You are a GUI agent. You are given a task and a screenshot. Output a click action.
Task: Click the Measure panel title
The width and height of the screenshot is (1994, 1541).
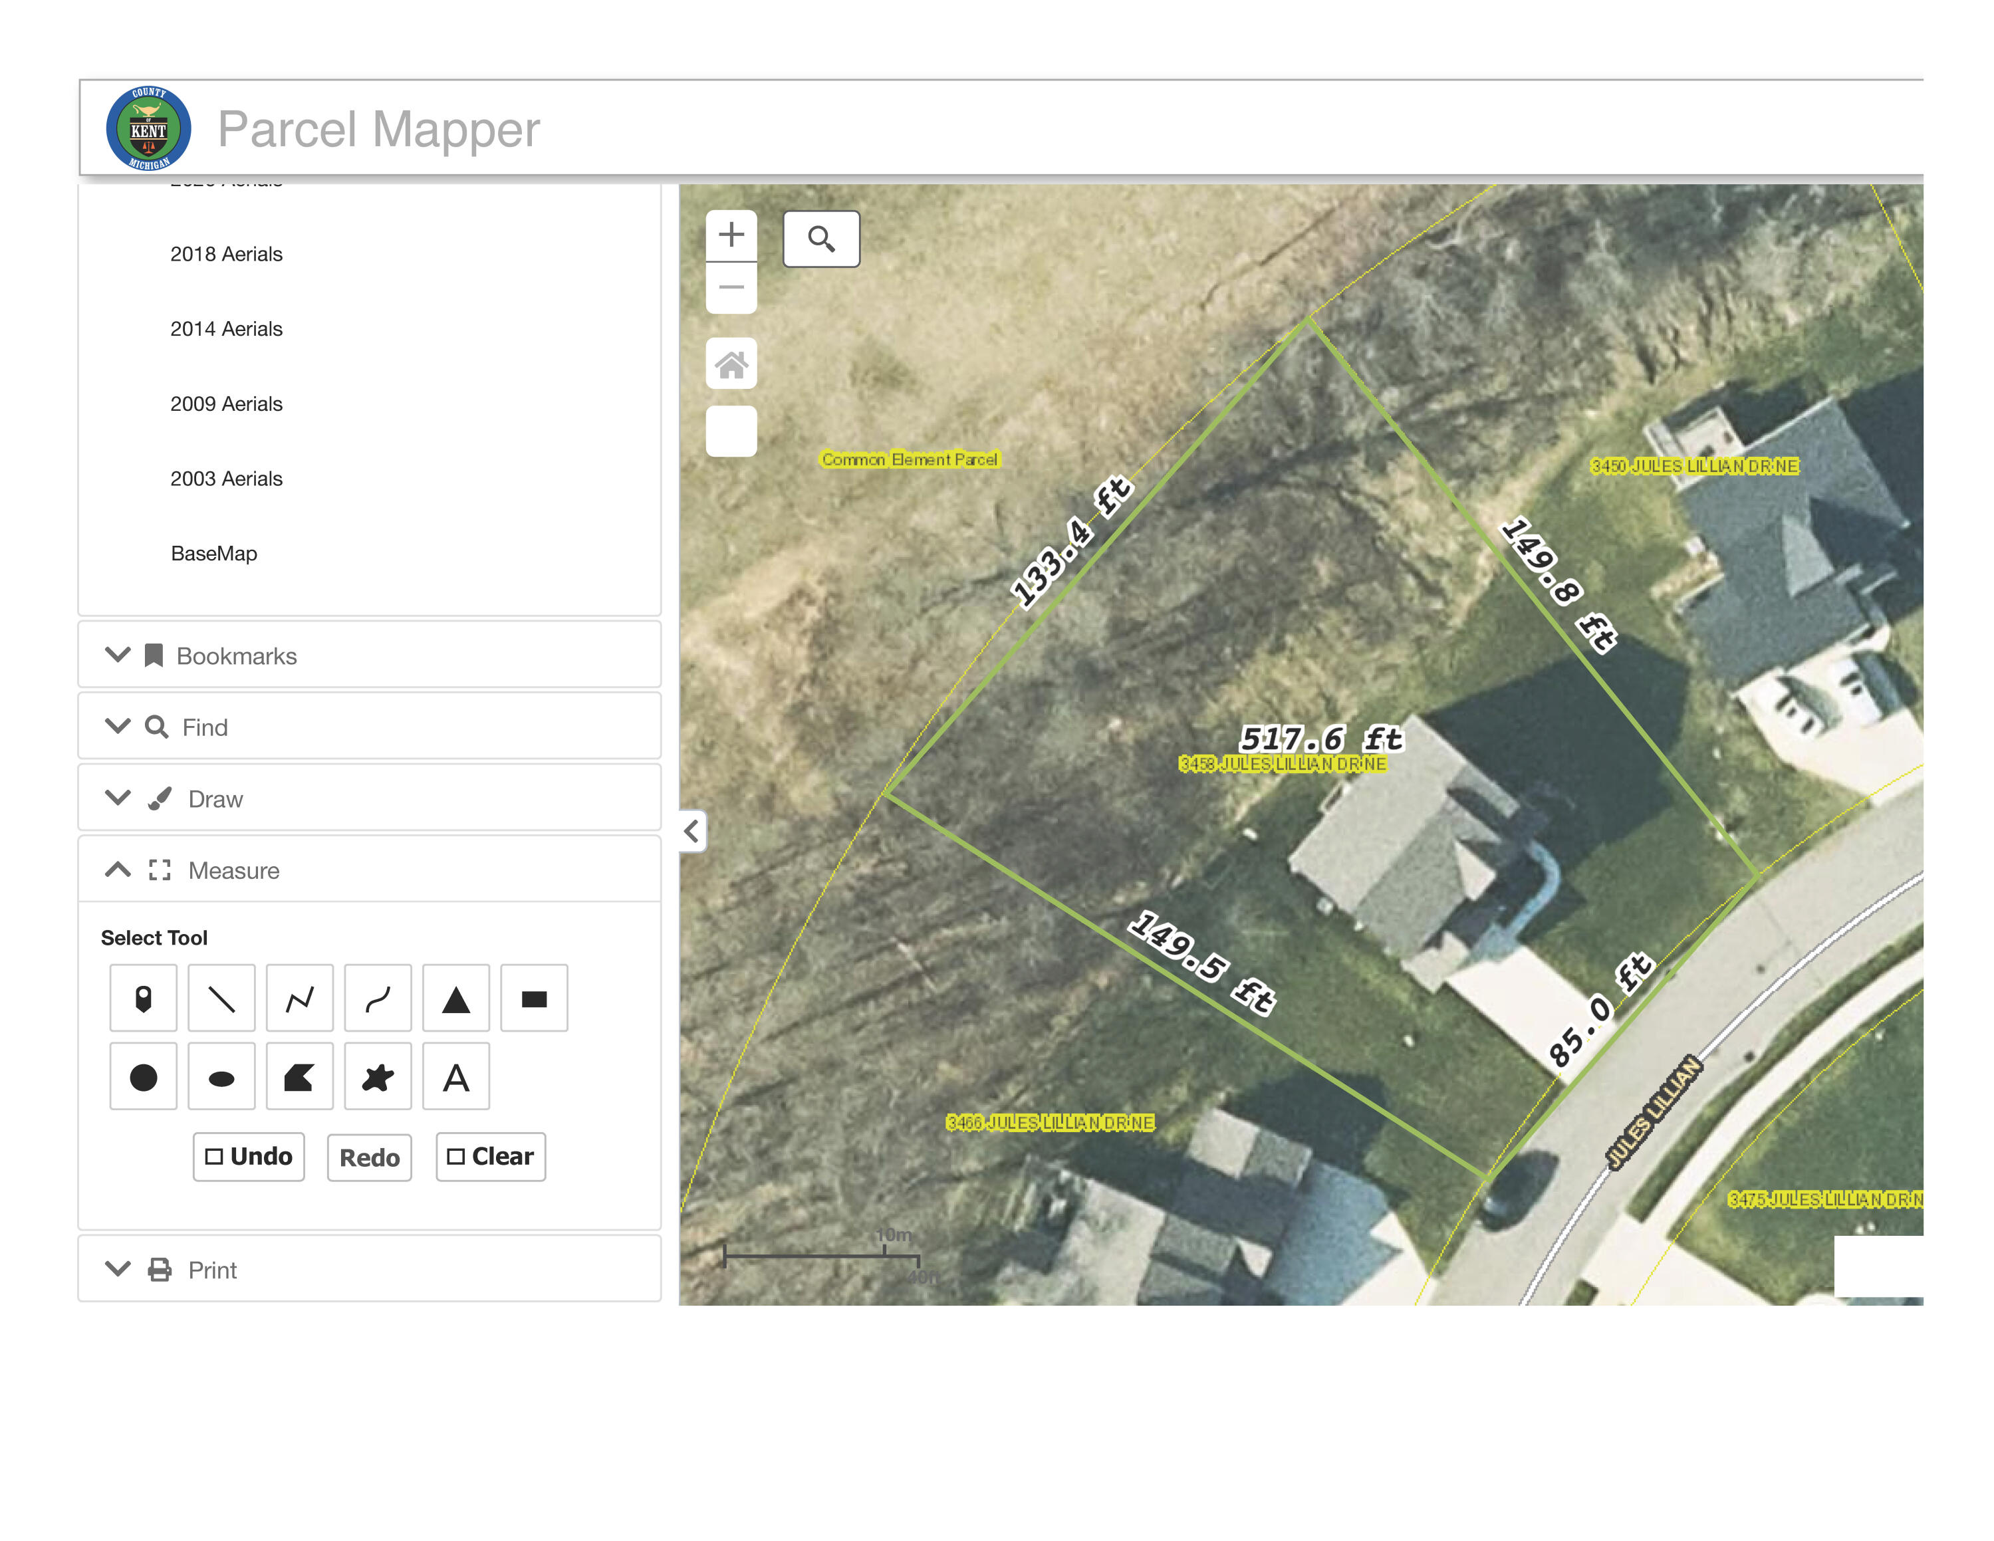coord(234,871)
